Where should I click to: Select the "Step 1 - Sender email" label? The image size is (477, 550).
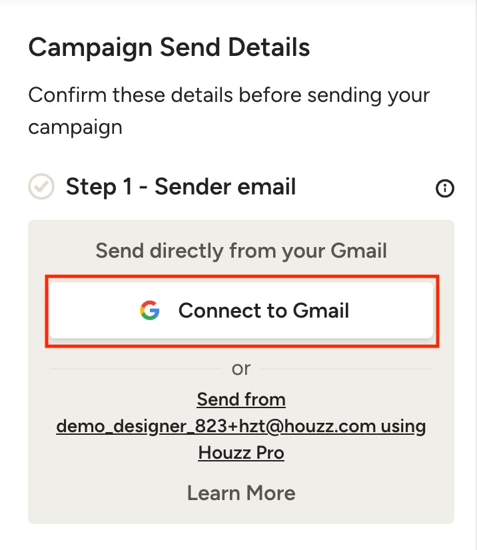pyautogui.click(x=181, y=187)
